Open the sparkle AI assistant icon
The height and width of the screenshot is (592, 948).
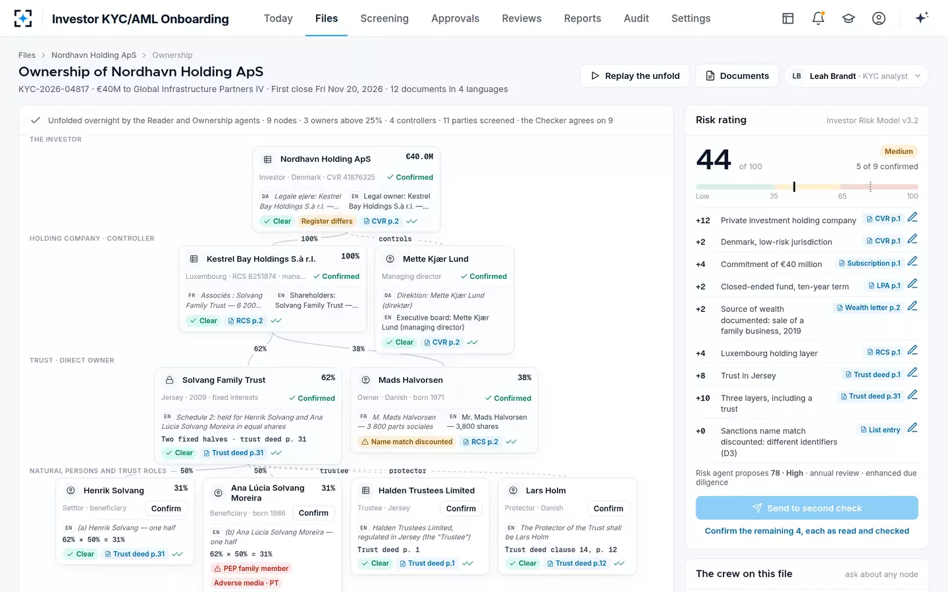click(922, 18)
